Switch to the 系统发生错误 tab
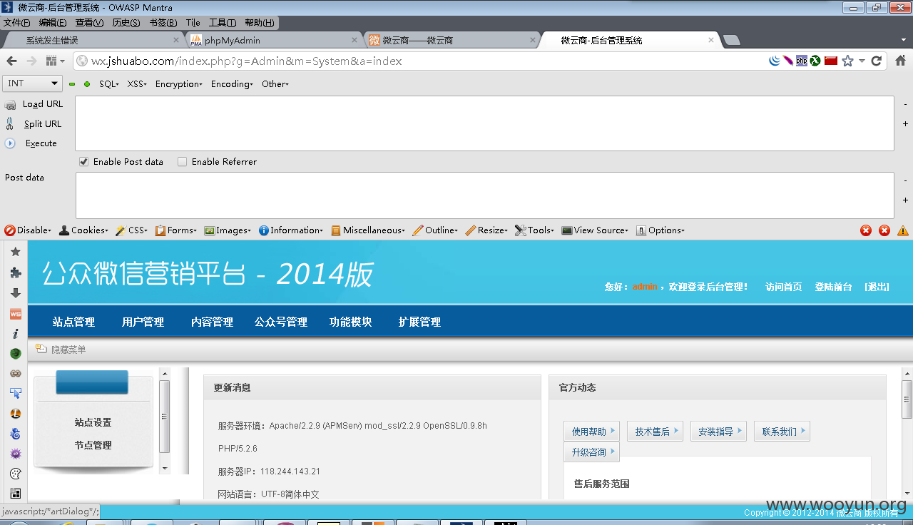Viewport: 913px width, 525px height. [92, 41]
